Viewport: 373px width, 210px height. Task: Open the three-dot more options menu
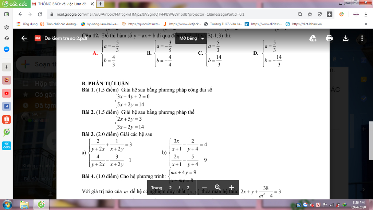point(362,38)
